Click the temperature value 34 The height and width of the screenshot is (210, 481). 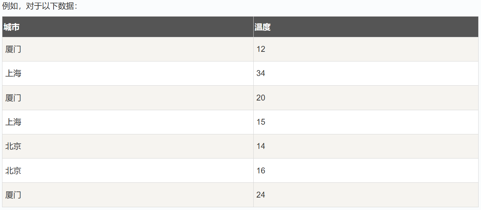click(261, 74)
